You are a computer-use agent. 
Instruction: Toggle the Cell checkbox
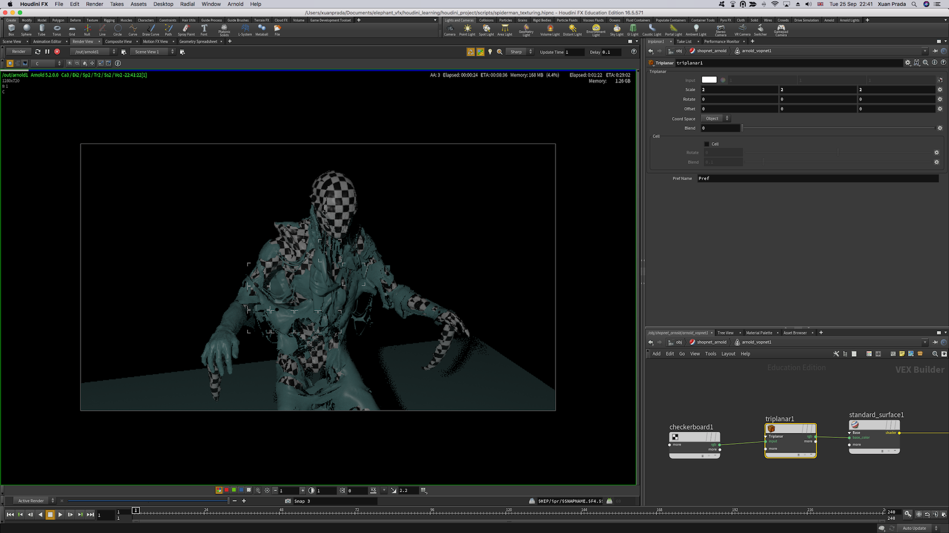pyautogui.click(x=707, y=144)
